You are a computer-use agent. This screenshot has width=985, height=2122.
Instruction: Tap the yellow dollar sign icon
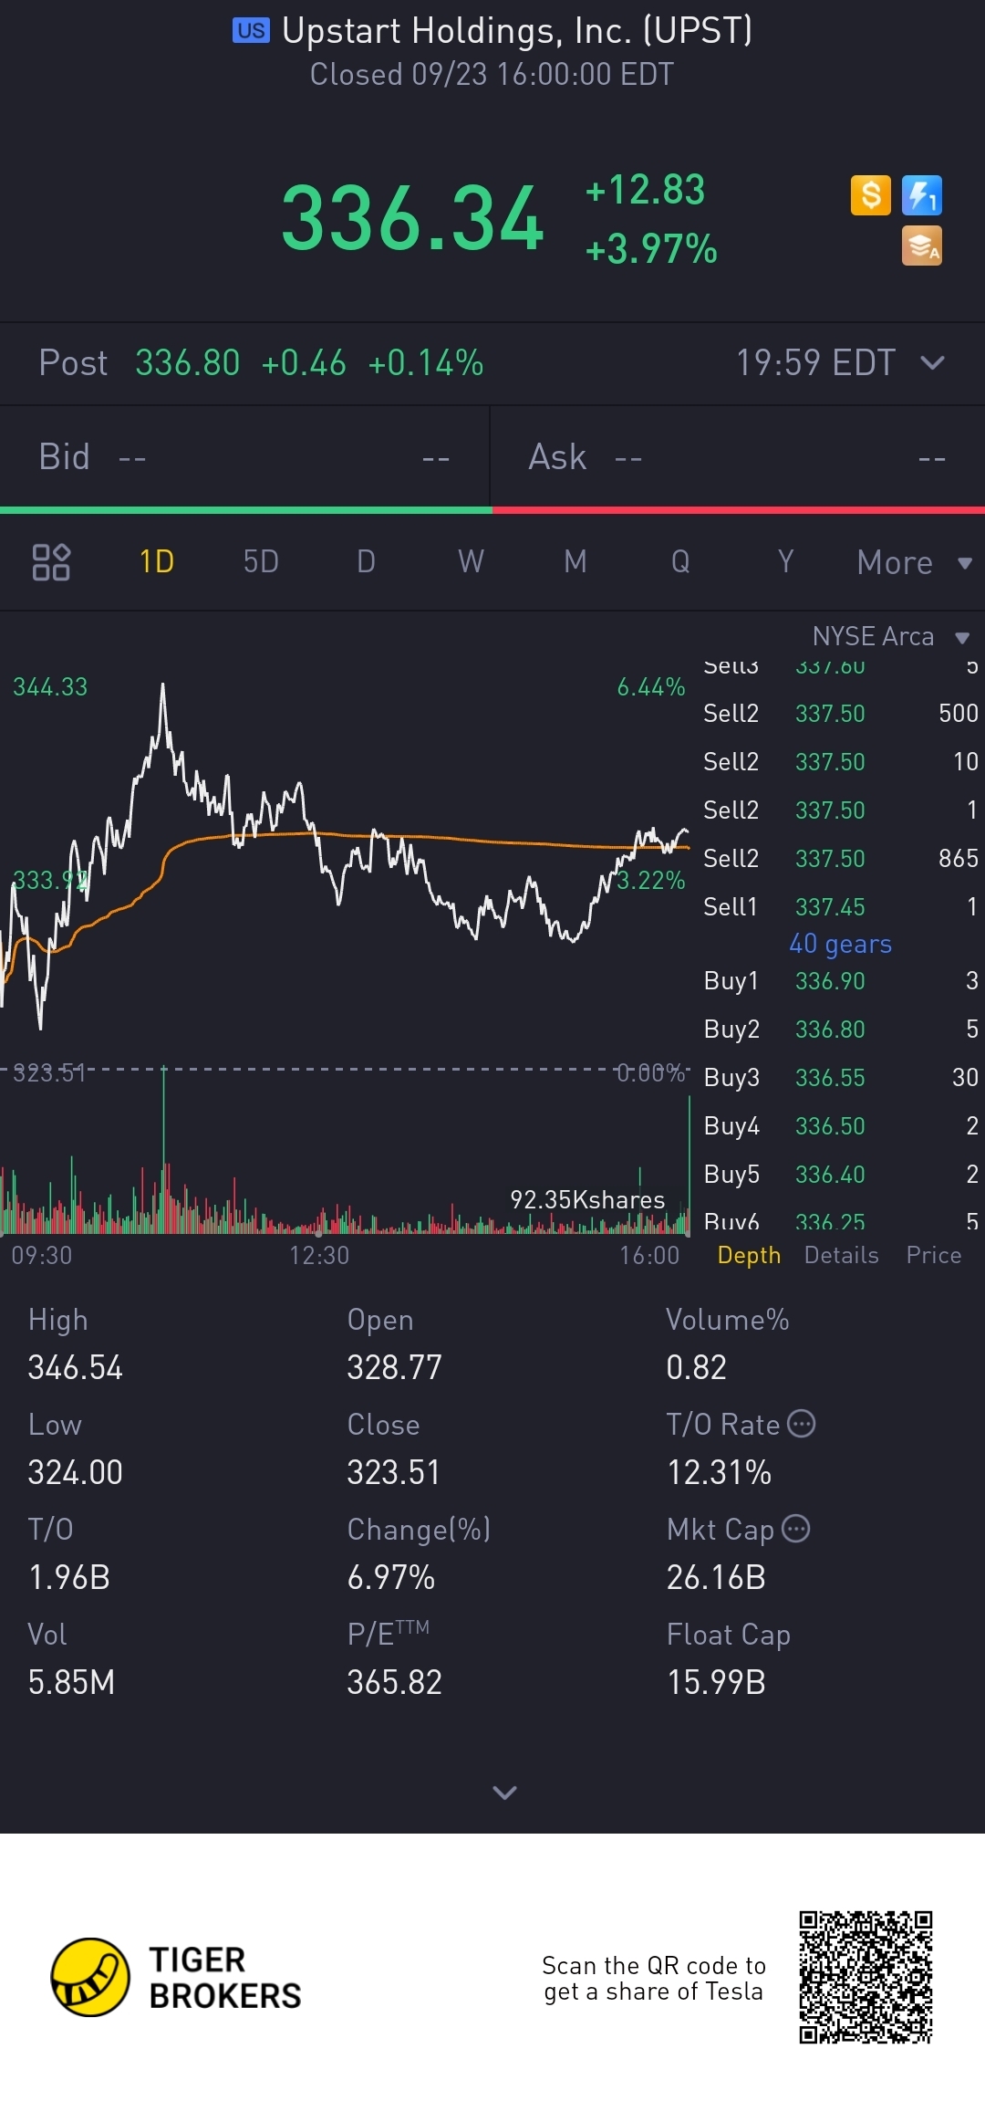pos(870,195)
